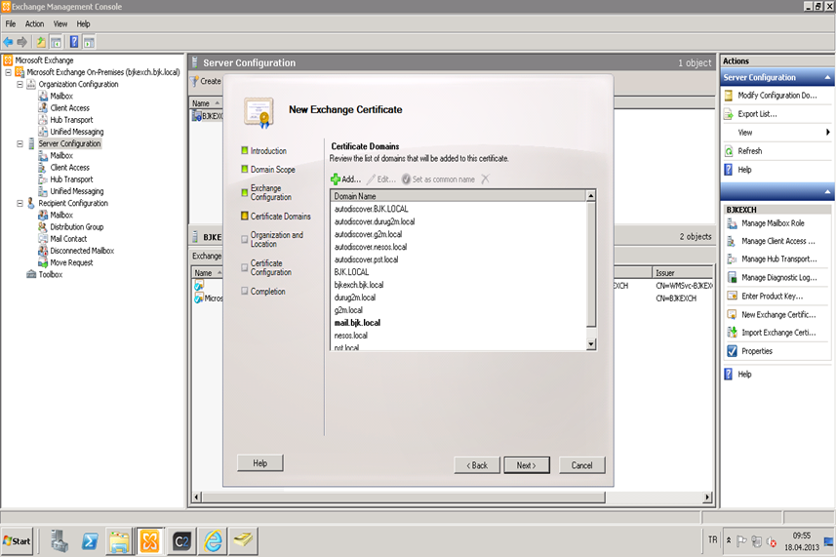Open Server Manager from the taskbar
836x557 pixels.
click(x=60, y=541)
